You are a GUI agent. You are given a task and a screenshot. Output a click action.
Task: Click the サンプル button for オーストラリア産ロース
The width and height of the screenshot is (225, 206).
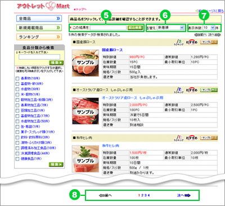209,90
